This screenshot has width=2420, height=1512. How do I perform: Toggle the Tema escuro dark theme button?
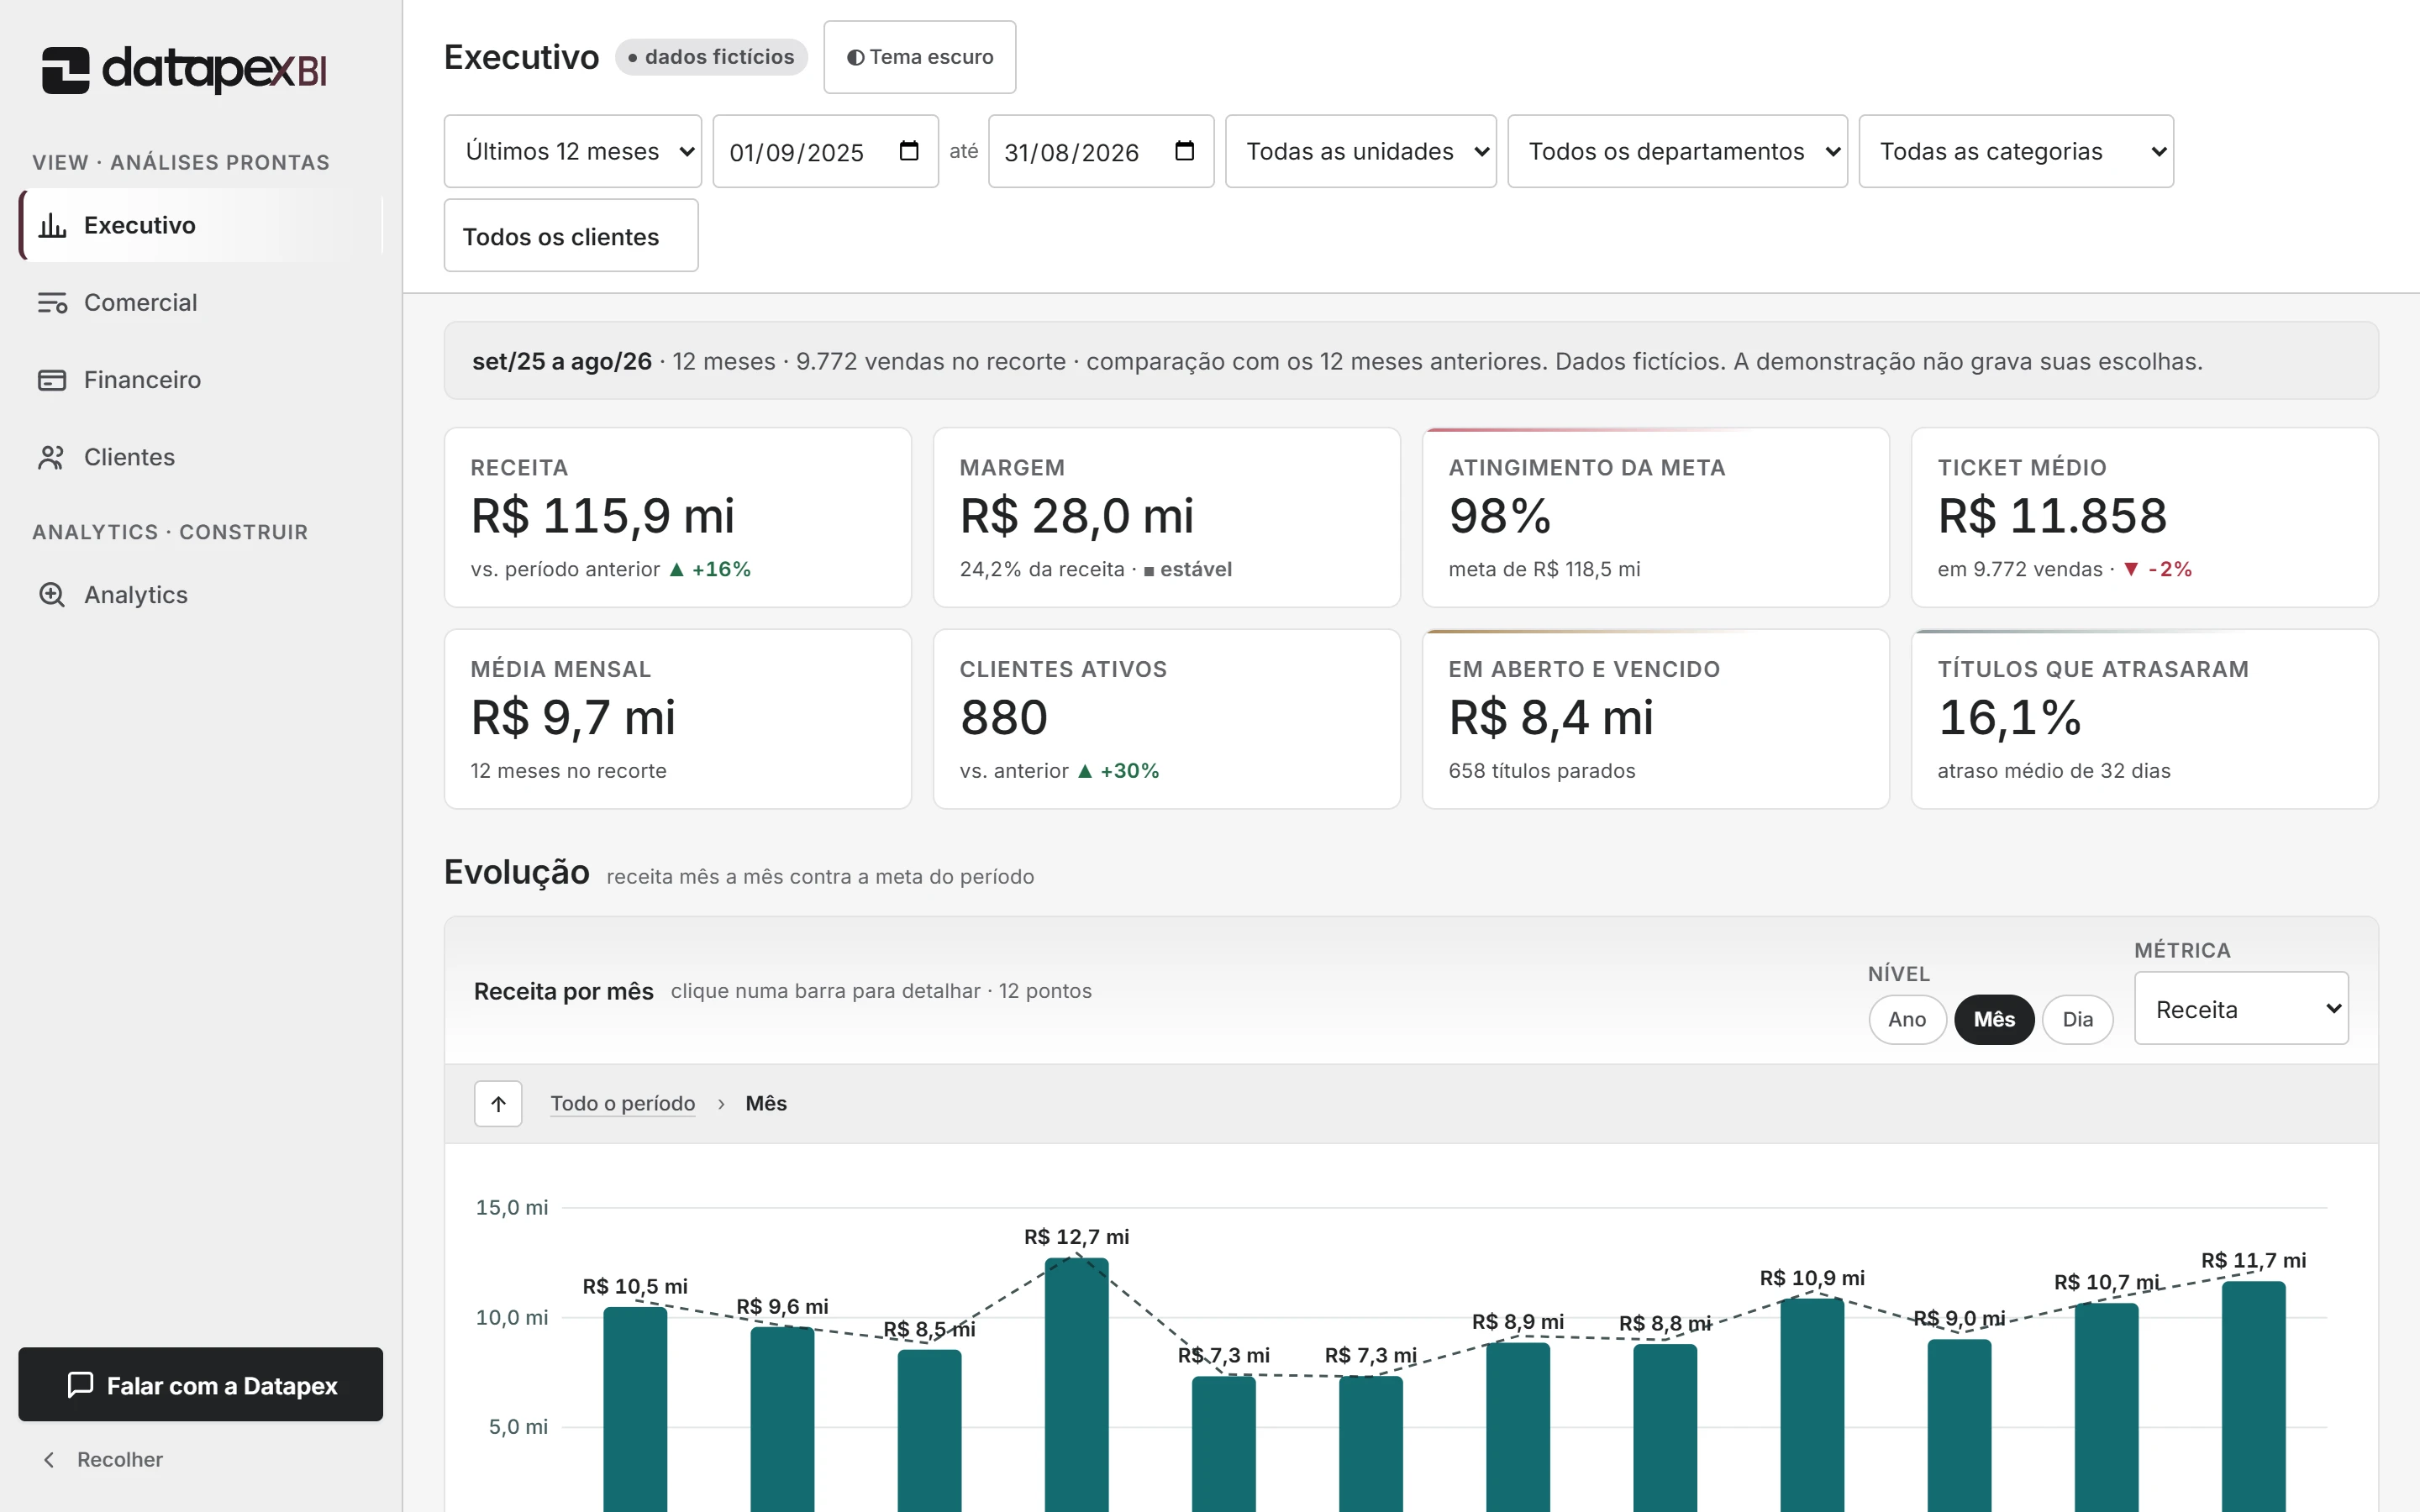pyautogui.click(x=920, y=57)
